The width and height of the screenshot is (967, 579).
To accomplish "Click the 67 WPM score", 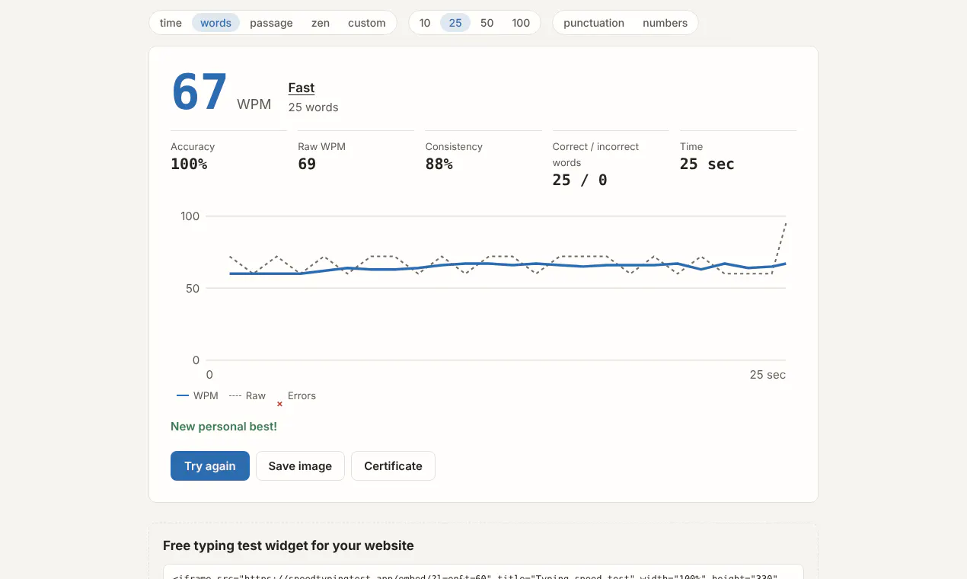I will tap(199, 93).
